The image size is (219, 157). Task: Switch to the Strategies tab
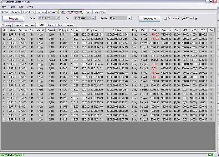[15, 12]
